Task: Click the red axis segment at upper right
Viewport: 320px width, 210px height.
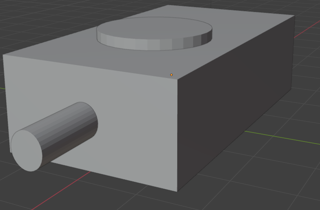Action: (x=307, y=29)
